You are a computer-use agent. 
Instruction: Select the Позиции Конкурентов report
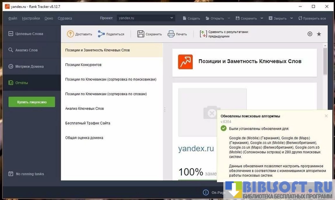coord(83,65)
